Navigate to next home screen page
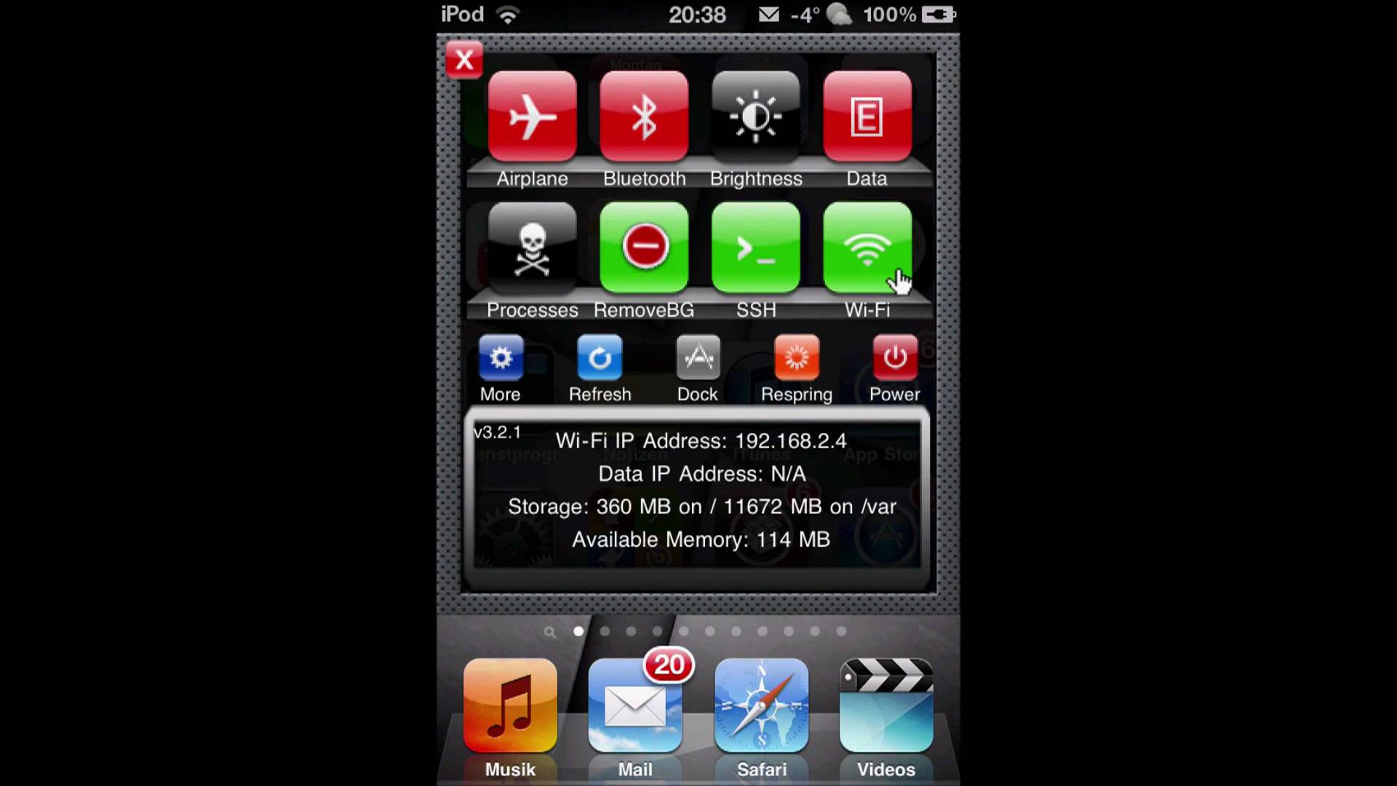 pos(605,632)
